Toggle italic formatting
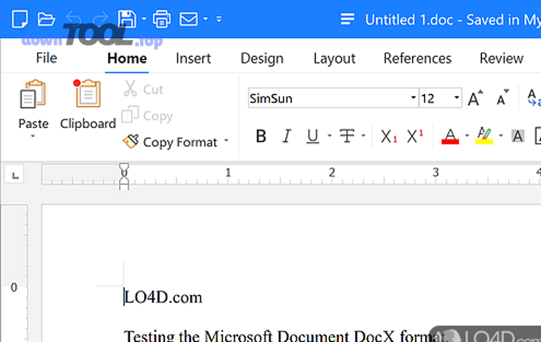 [287, 136]
